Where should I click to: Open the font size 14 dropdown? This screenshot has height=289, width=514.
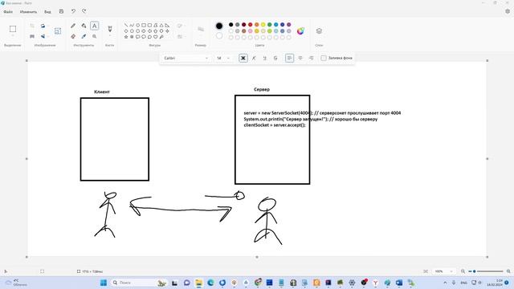pyautogui.click(x=222, y=58)
